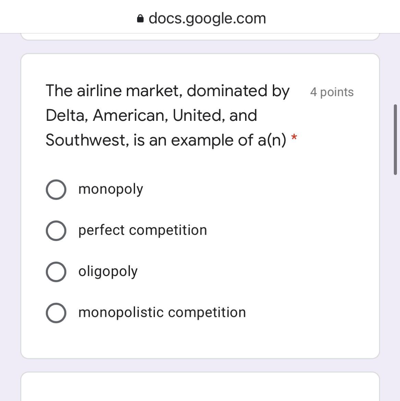This screenshot has width=400, height=401.
Task: Click "The airline market" question line
Action: [167, 91]
